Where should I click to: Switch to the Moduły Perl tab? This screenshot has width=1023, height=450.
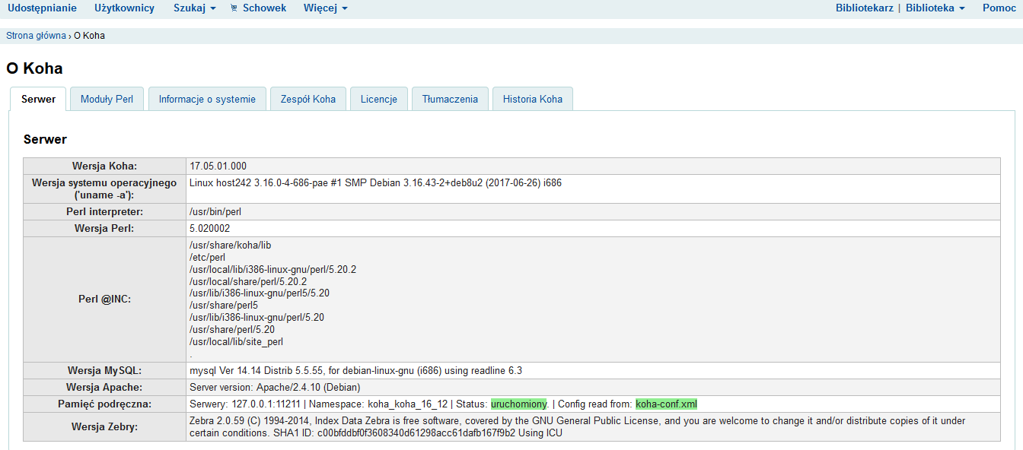click(x=107, y=100)
